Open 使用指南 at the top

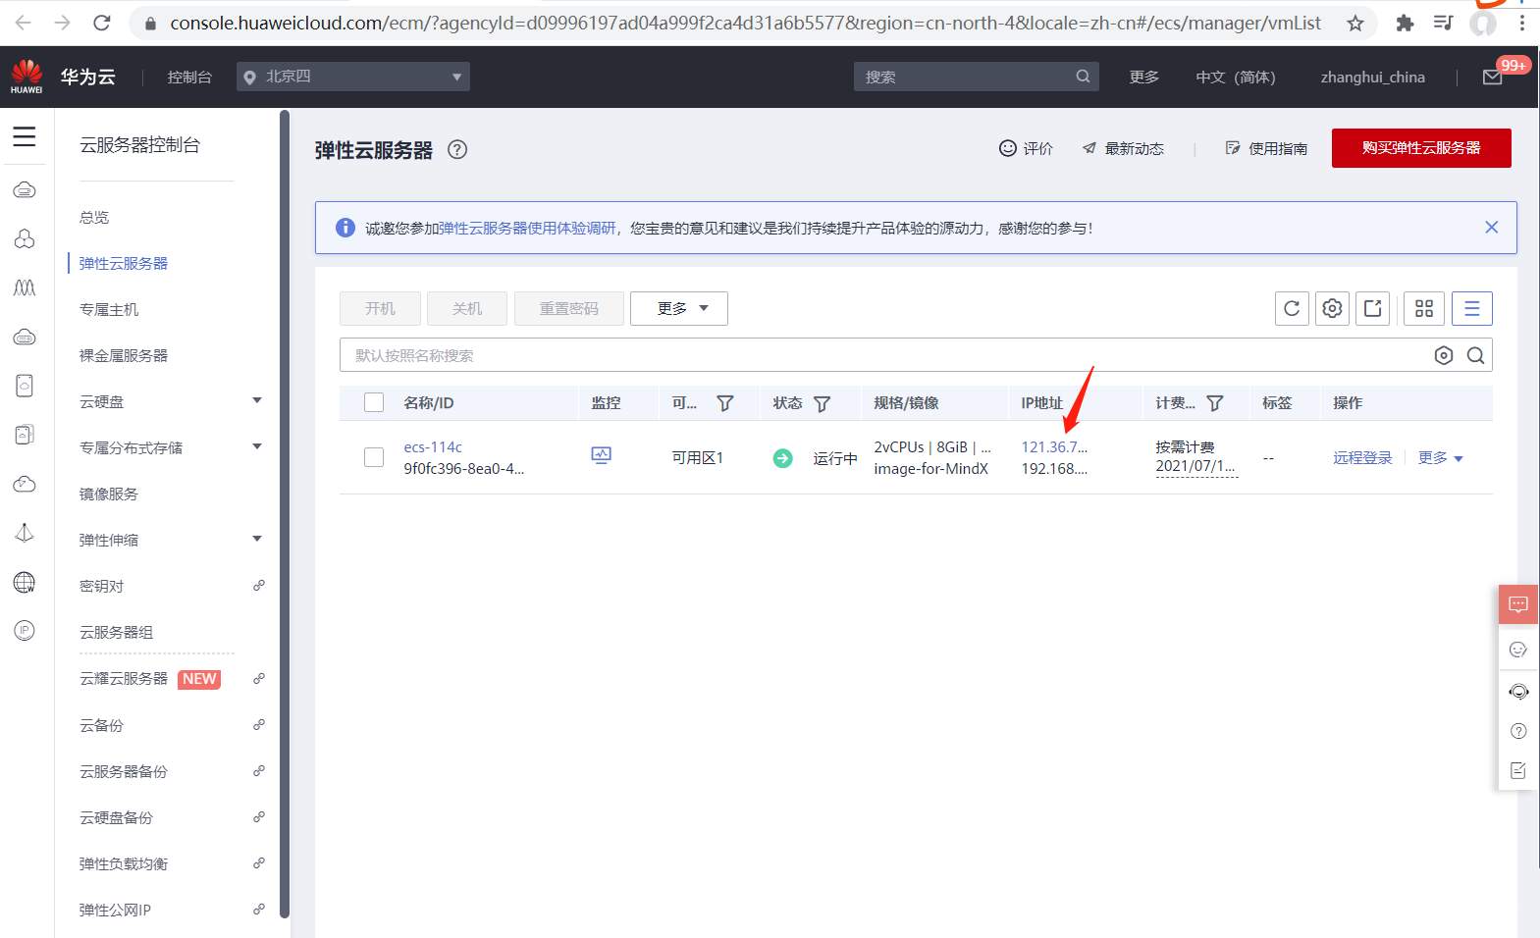click(1266, 148)
